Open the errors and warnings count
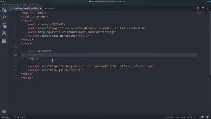 point(21,117)
